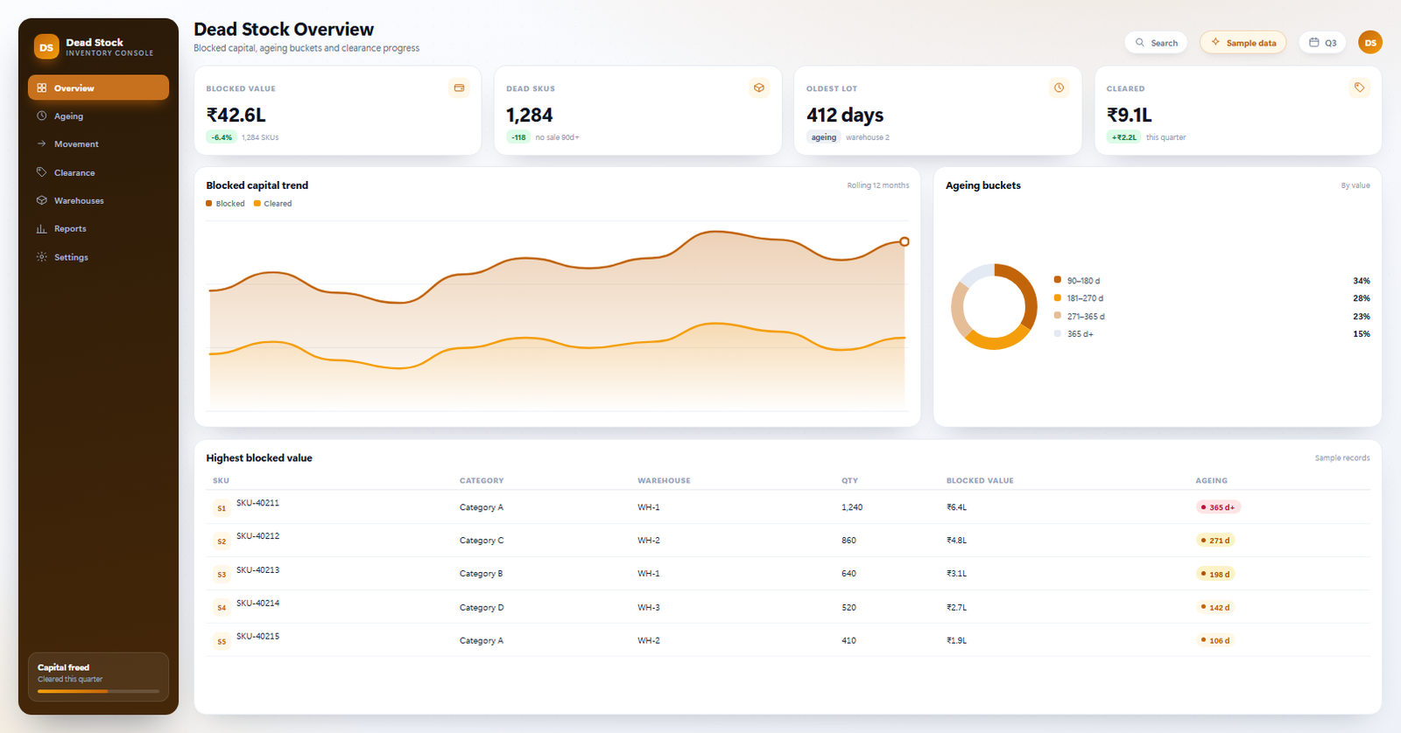This screenshot has height=733, width=1401.
Task: Toggle the Blocked series in the legend
Action: click(225, 204)
